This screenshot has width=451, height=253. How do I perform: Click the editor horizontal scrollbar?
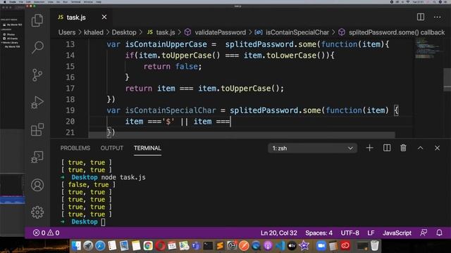[242, 135]
